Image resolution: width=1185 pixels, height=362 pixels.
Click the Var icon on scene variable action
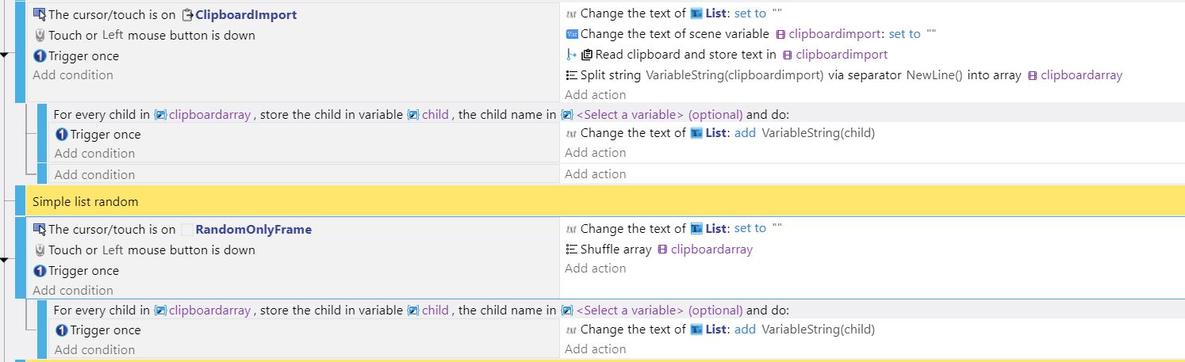[571, 34]
